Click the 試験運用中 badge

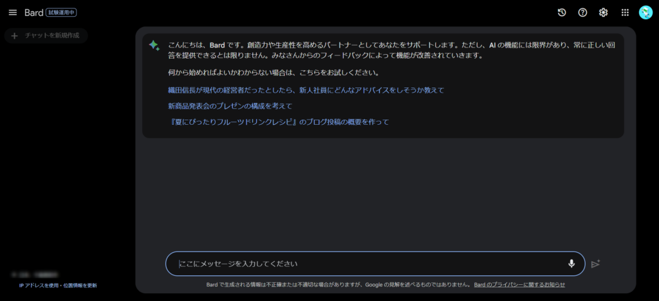[x=61, y=13]
